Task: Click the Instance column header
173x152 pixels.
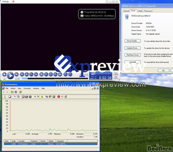Action: point(35,141)
